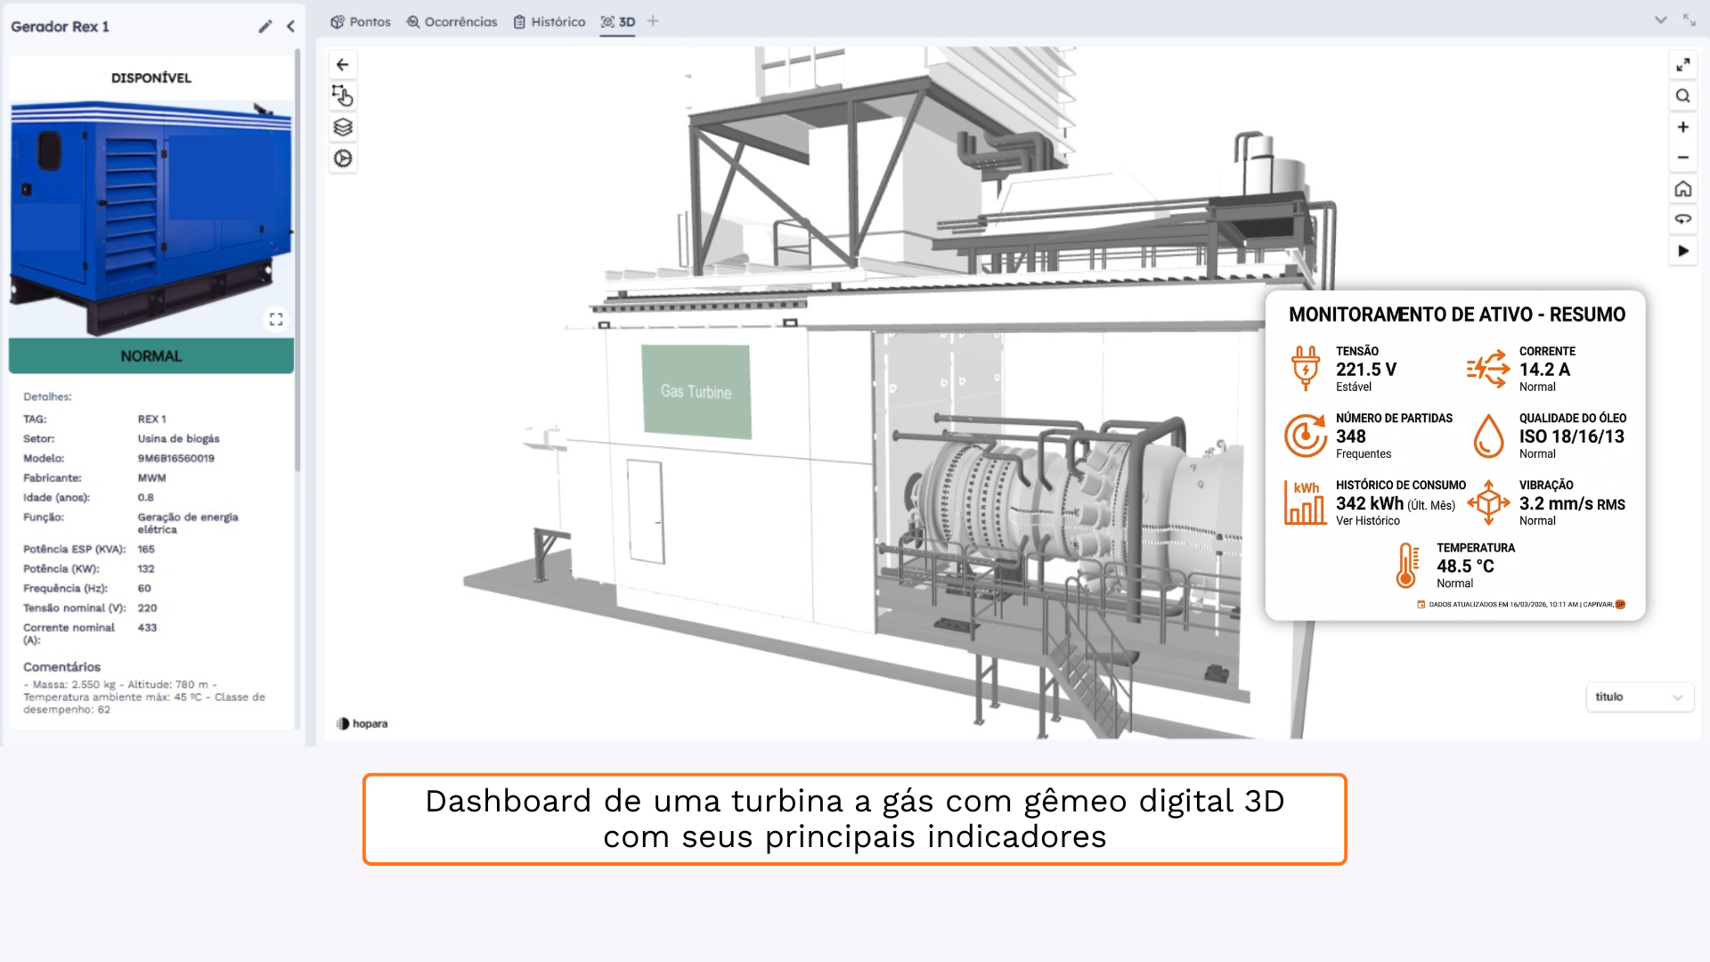1710x962 pixels.
Task: Collapse the Gerador Rex 1 side panel
Action: point(290,26)
